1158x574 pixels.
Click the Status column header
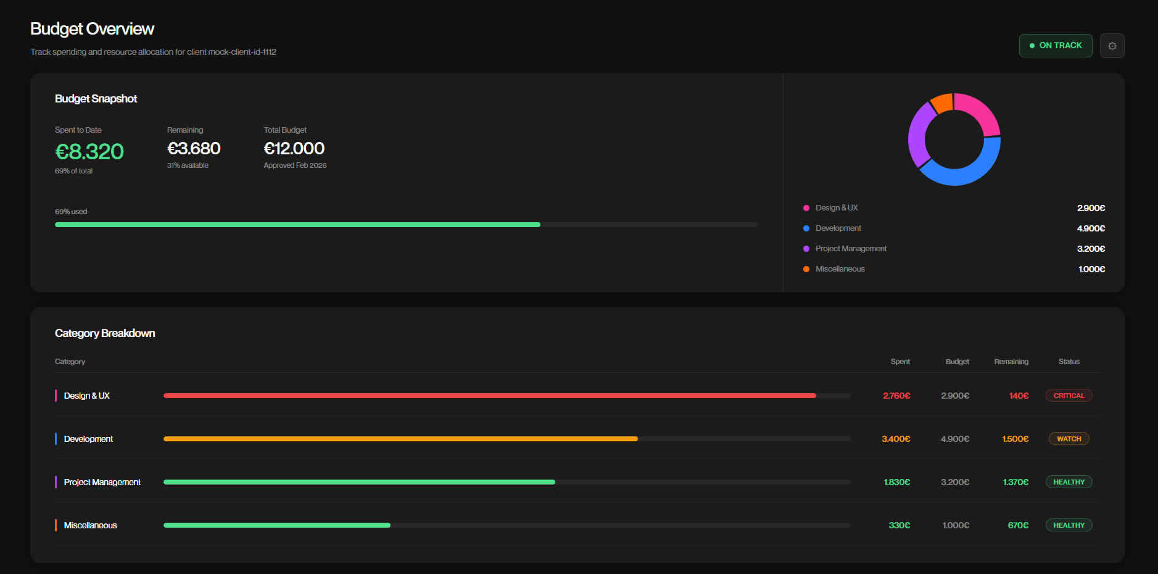click(1069, 362)
